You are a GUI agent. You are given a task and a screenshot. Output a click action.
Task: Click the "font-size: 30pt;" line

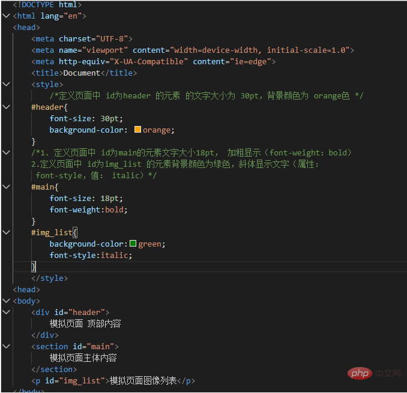click(x=86, y=119)
